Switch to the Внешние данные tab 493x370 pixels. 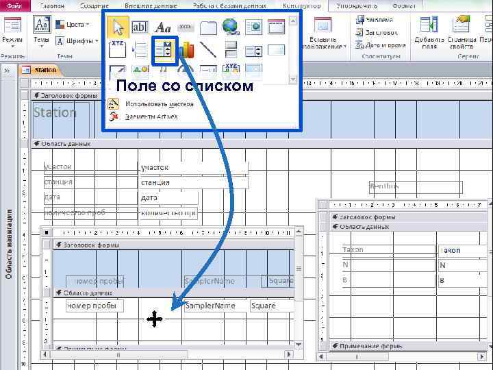coord(151,5)
